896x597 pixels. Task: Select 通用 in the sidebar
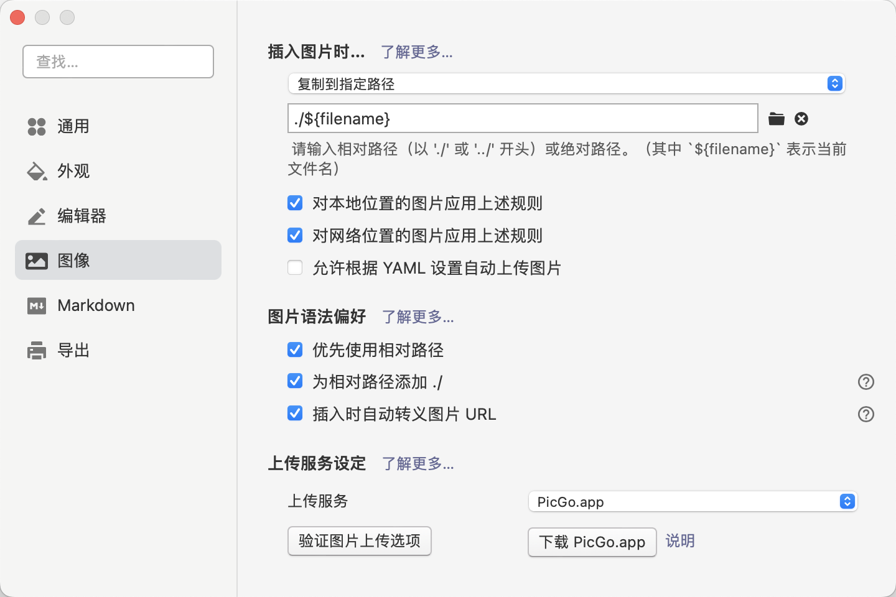118,126
